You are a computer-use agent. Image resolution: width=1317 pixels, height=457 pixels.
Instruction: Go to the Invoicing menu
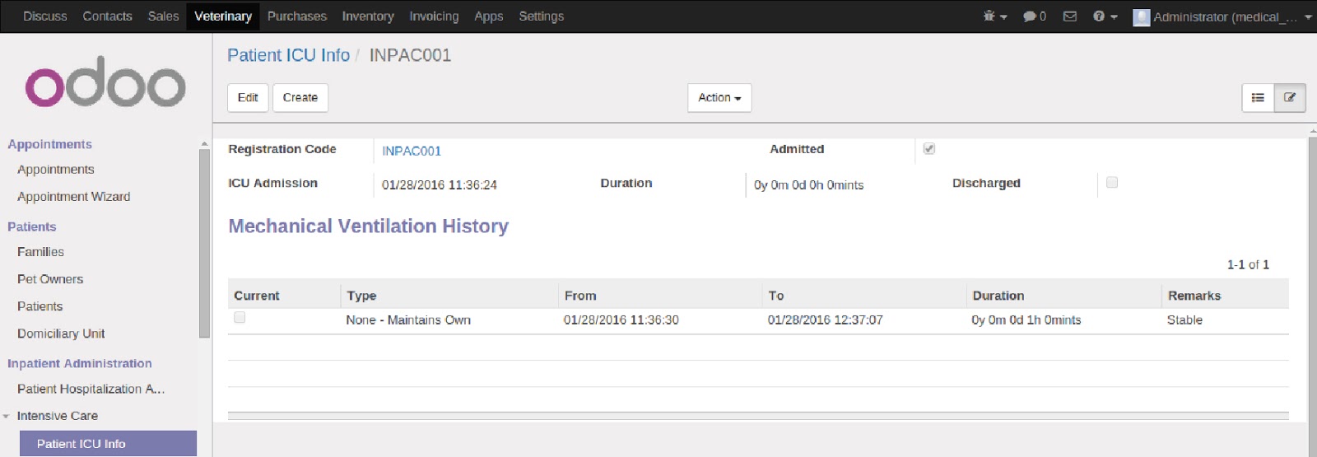point(434,16)
